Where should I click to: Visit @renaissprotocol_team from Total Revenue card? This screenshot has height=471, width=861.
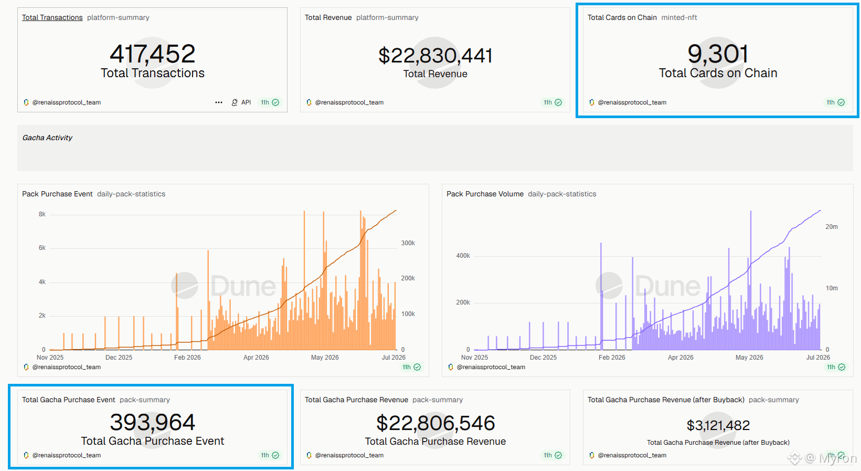click(349, 102)
